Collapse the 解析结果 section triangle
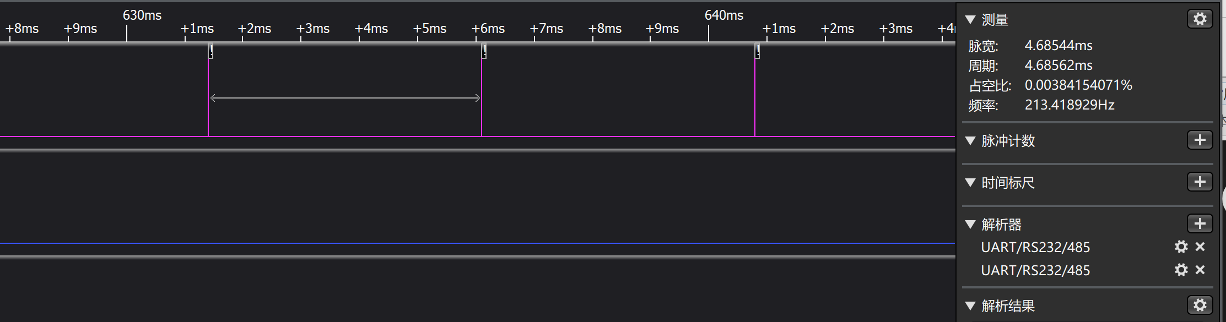 [970, 306]
